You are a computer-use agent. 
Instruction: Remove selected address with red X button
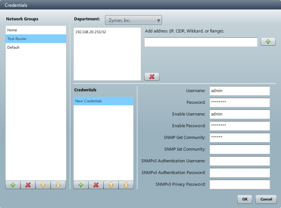click(x=152, y=77)
